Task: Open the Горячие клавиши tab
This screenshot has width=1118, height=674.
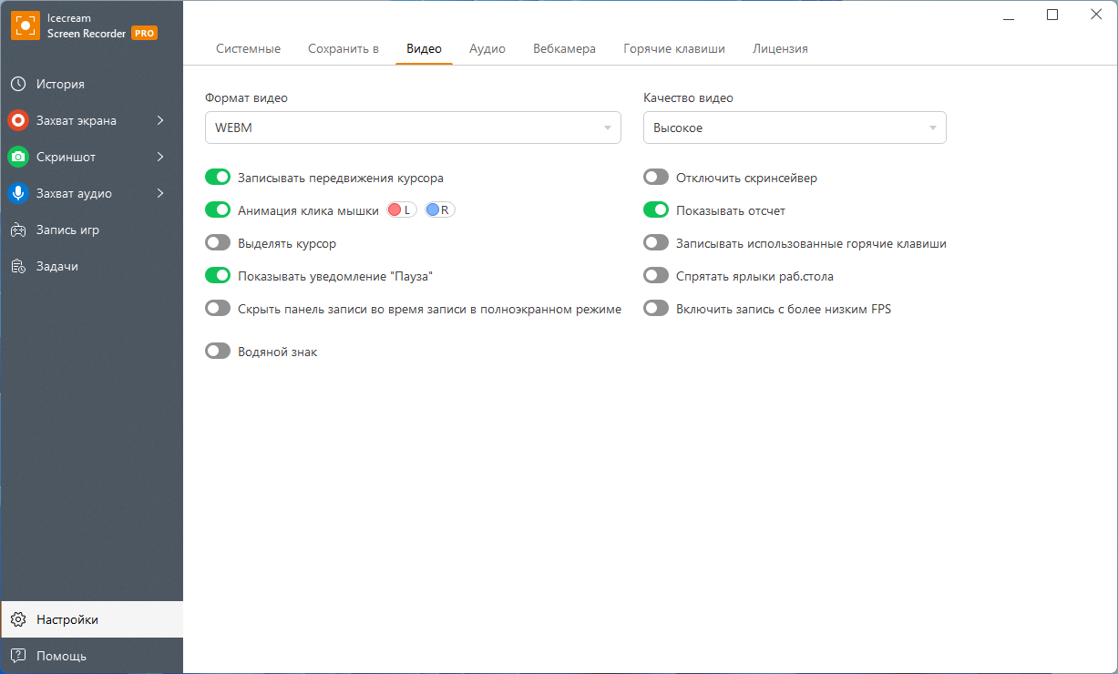Action: click(674, 48)
